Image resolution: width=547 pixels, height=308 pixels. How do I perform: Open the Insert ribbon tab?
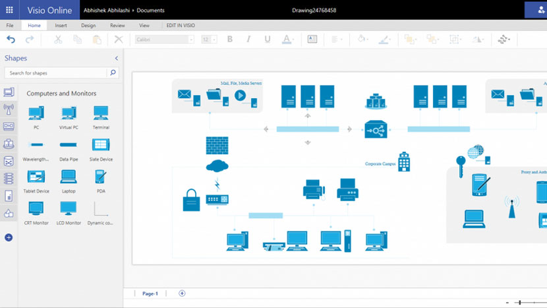[x=61, y=26]
